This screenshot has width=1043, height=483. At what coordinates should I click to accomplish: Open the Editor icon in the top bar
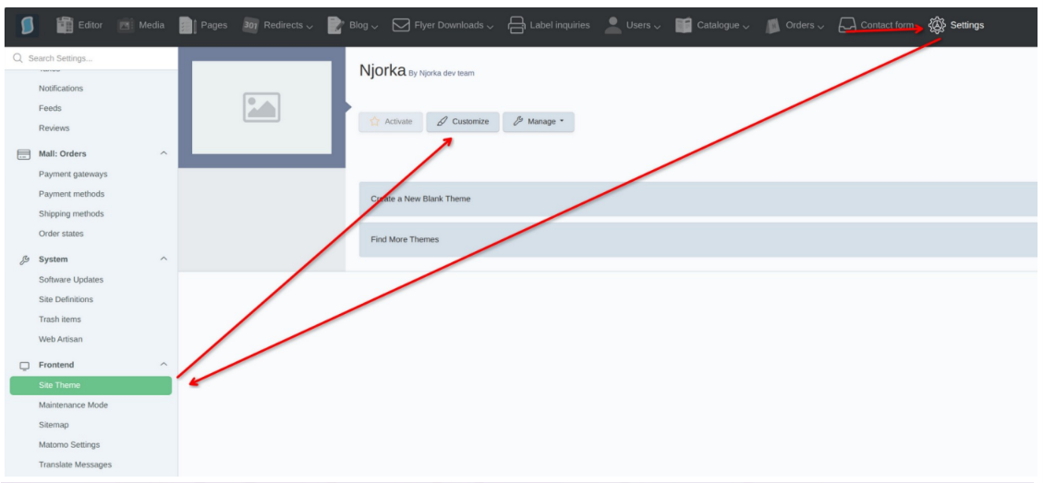(65, 25)
